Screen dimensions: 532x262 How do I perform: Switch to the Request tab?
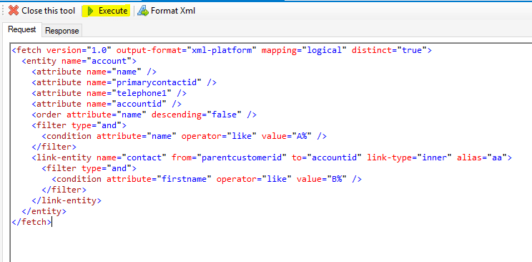21,29
